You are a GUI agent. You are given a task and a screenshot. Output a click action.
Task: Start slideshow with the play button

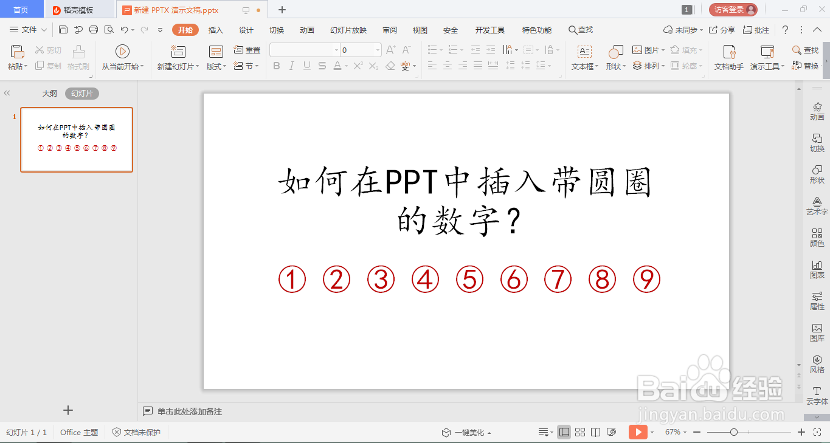click(639, 431)
